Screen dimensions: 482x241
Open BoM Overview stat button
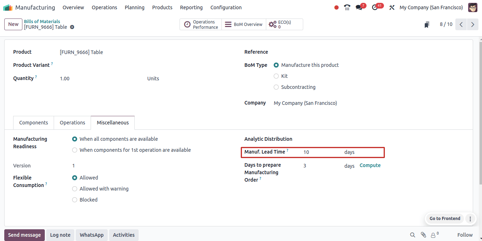pos(244,25)
